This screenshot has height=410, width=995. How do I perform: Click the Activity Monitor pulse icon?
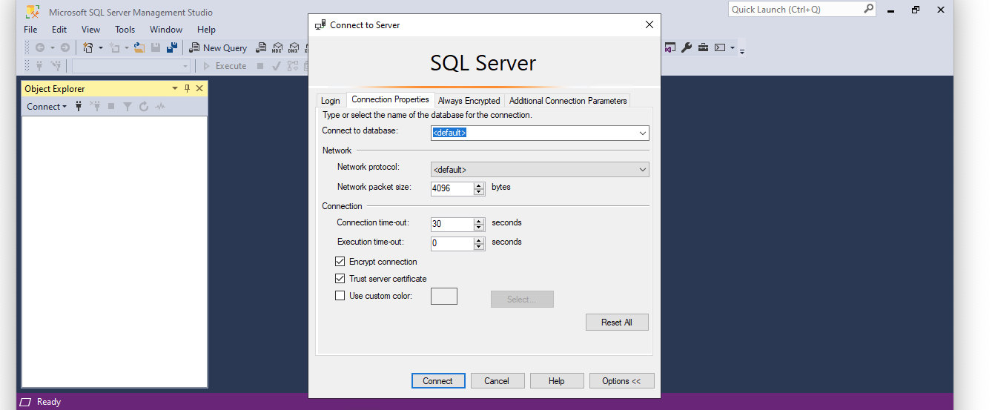(x=160, y=107)
